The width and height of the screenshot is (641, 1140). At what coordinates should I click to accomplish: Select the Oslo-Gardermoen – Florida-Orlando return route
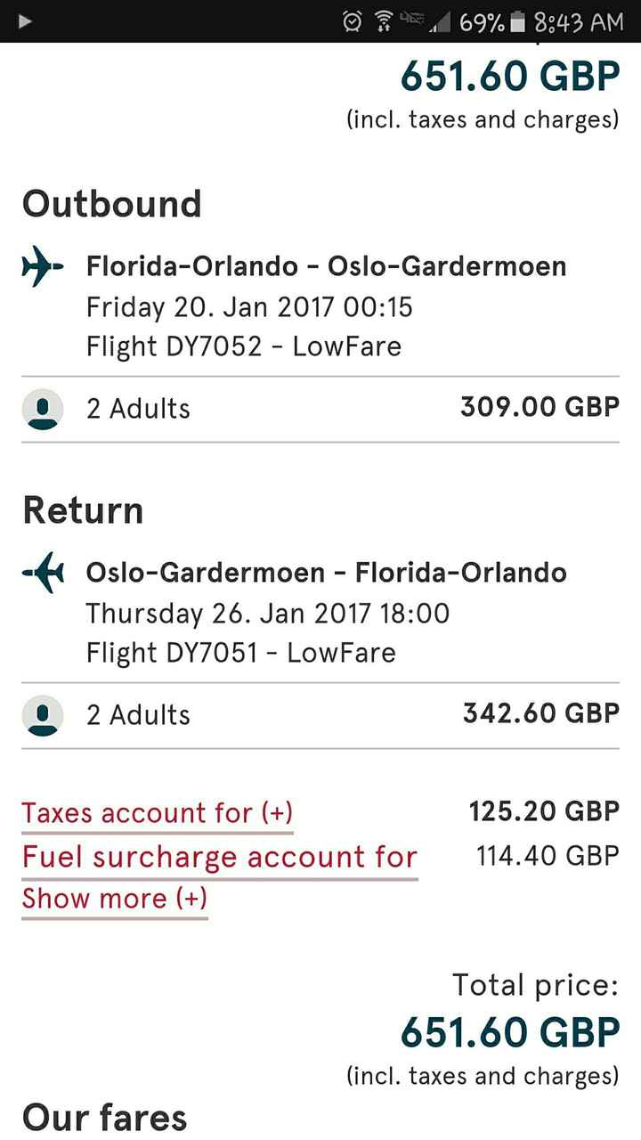tap(326, 573)
